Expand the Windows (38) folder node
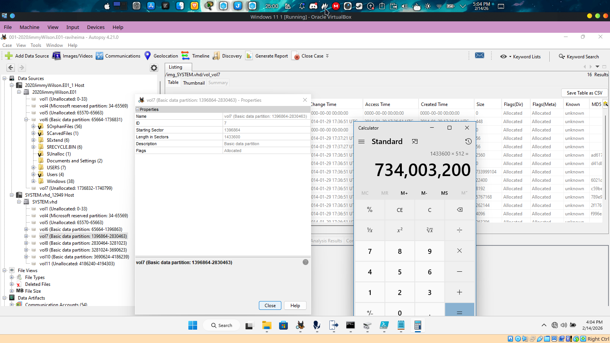Image resolution: width=610 pixels, height=343 pixels. (x=34, y=181)
